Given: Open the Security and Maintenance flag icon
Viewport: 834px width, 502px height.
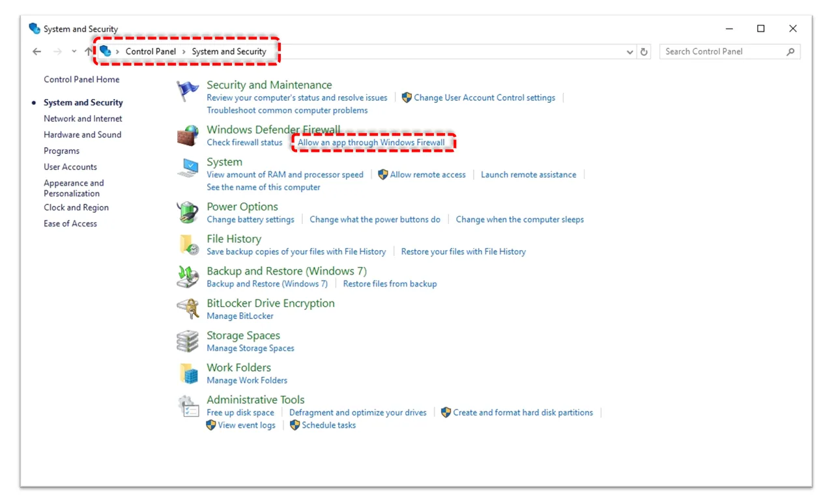Looking at the screenshot, I should (188, 91).
